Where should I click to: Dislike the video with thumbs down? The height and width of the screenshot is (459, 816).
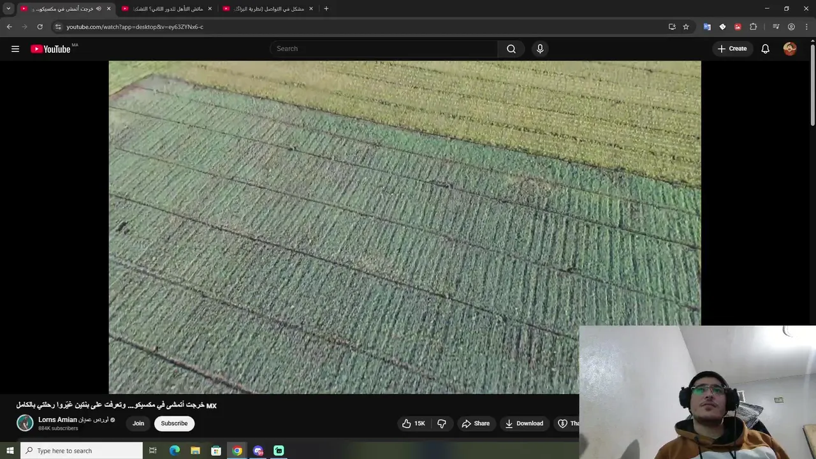click(441, 423)
